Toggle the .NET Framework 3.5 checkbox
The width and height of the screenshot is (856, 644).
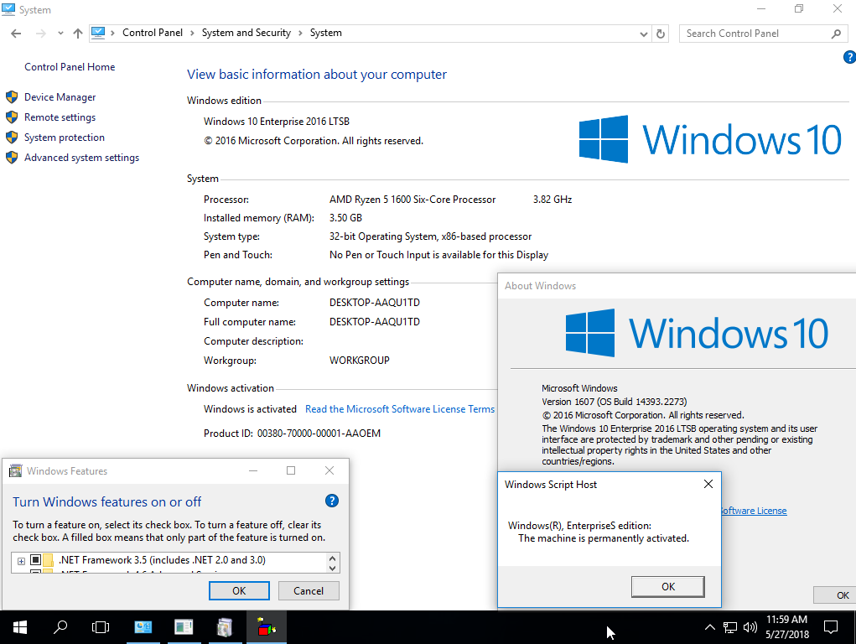coord(35,560)
